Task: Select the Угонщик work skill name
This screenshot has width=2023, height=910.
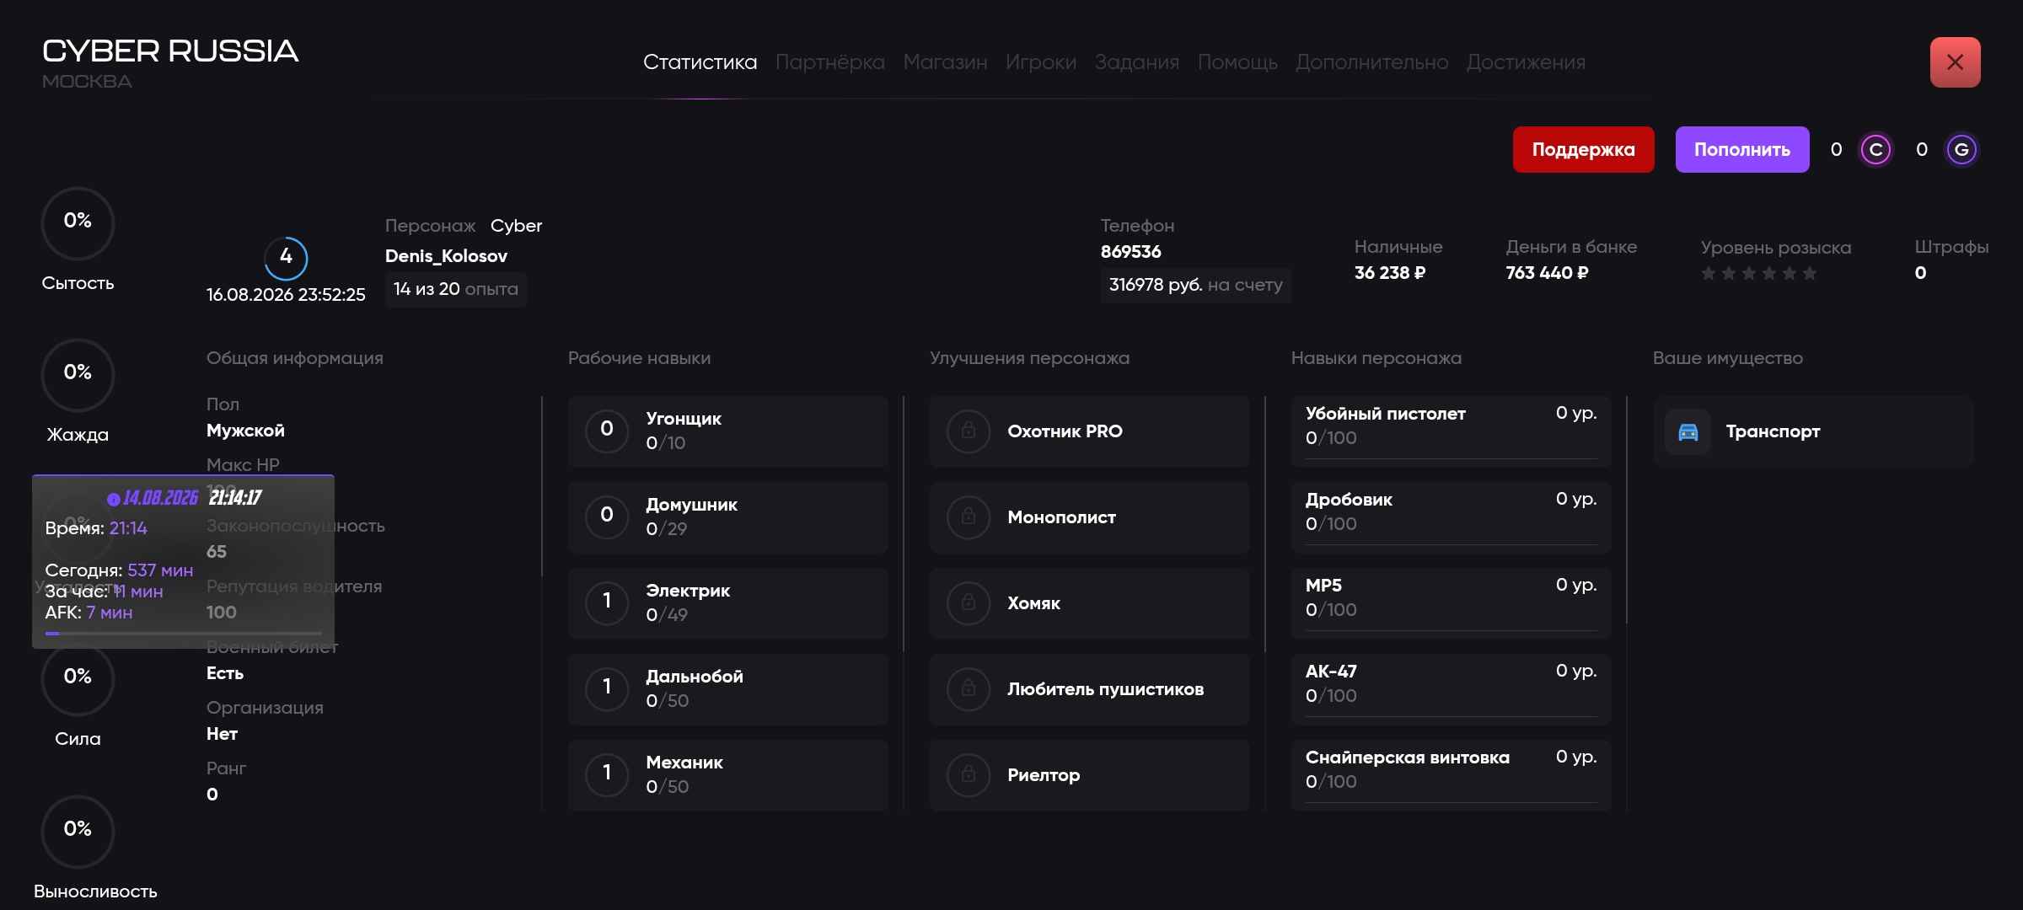Action: (684, 419)
